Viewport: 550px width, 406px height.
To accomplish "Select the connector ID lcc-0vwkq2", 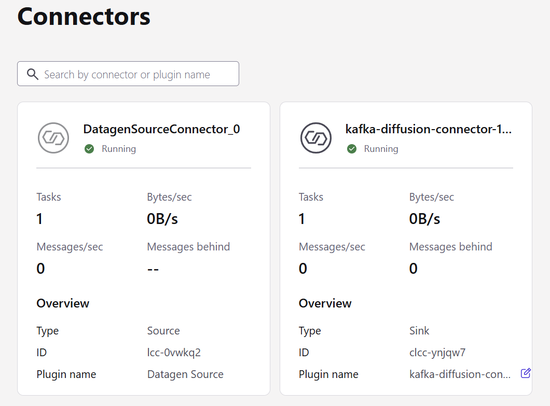I will [x=174, y=353].
